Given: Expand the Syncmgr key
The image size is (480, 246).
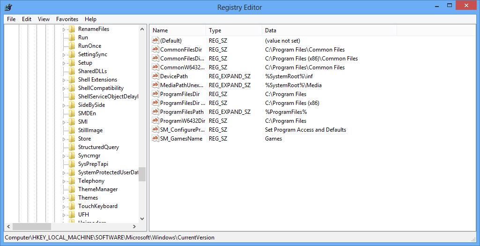Looking at the screenshot, I should click(64, 156).
